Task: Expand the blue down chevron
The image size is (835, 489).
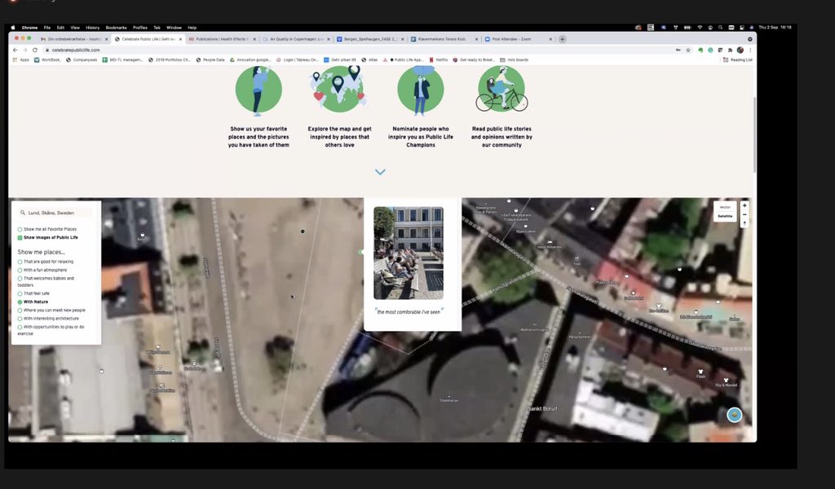Action: click(380, 172)
